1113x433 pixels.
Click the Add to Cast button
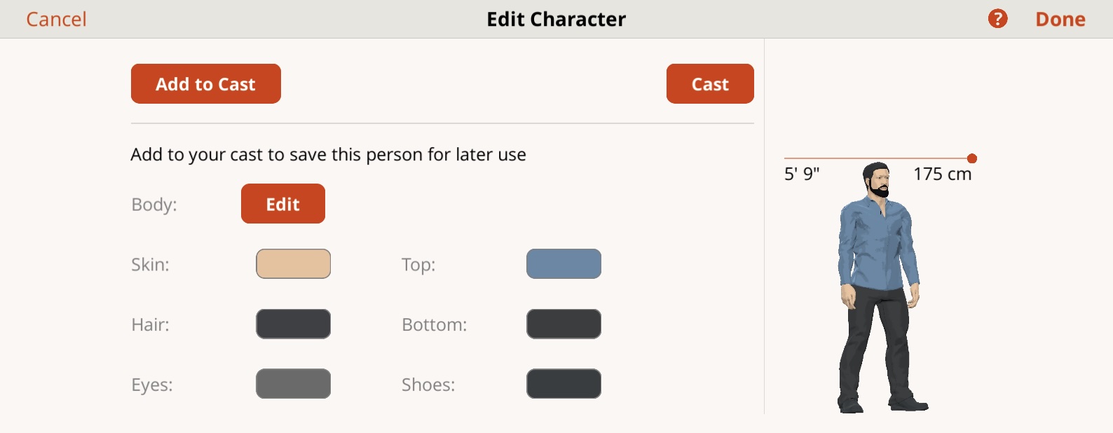pos(206,84)
